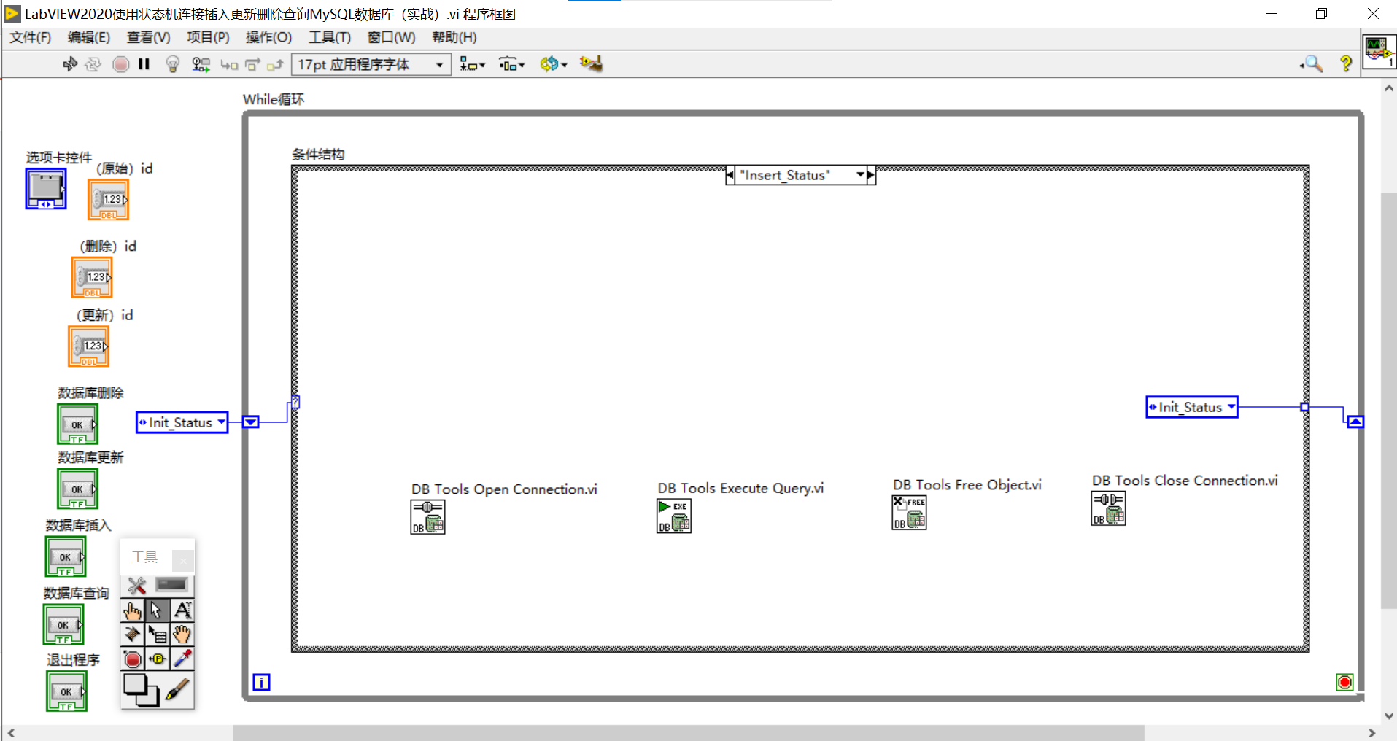
Task: Toggle the 数据库删除 OK boolean terminal
Action: coord(77,424)
